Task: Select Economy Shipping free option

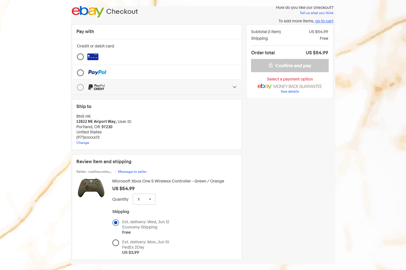Action: pos(116,223)
